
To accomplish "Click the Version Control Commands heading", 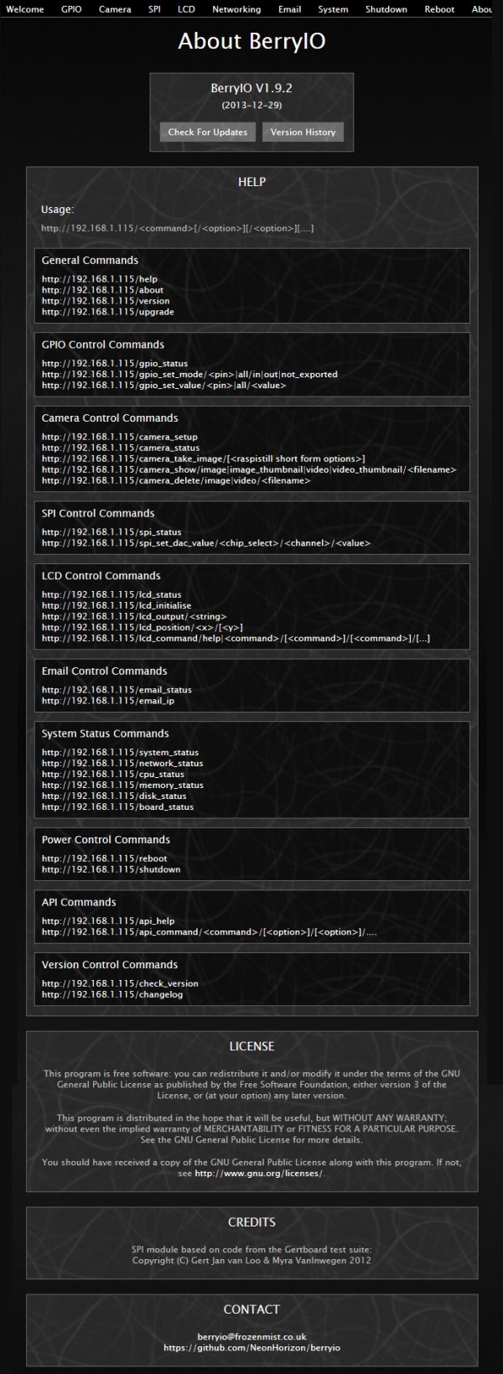I will 110,965.
